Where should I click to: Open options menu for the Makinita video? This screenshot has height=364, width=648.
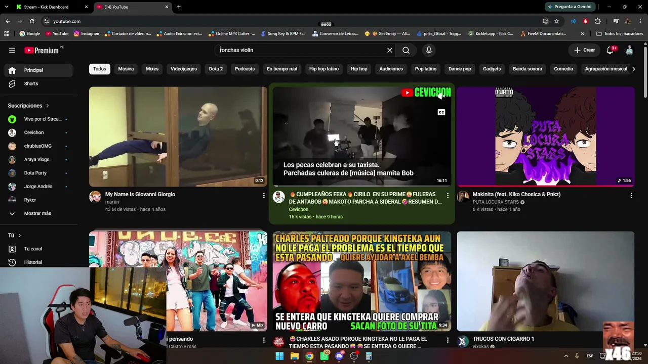click(631, 195)
